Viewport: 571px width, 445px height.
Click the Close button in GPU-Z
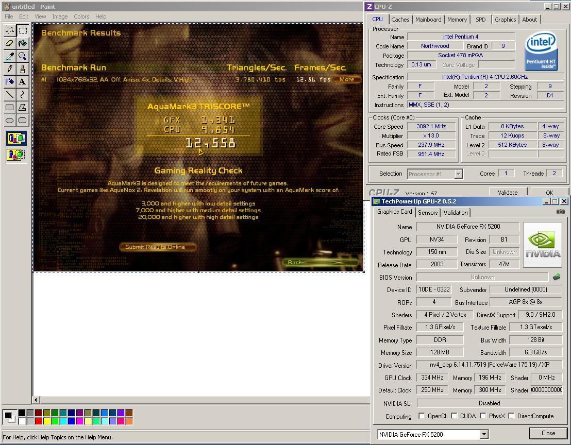coord(548,433)
